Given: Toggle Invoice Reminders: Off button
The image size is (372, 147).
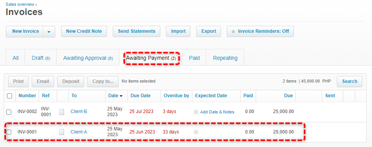Looking at the screenshot, I should coord(260,31).
